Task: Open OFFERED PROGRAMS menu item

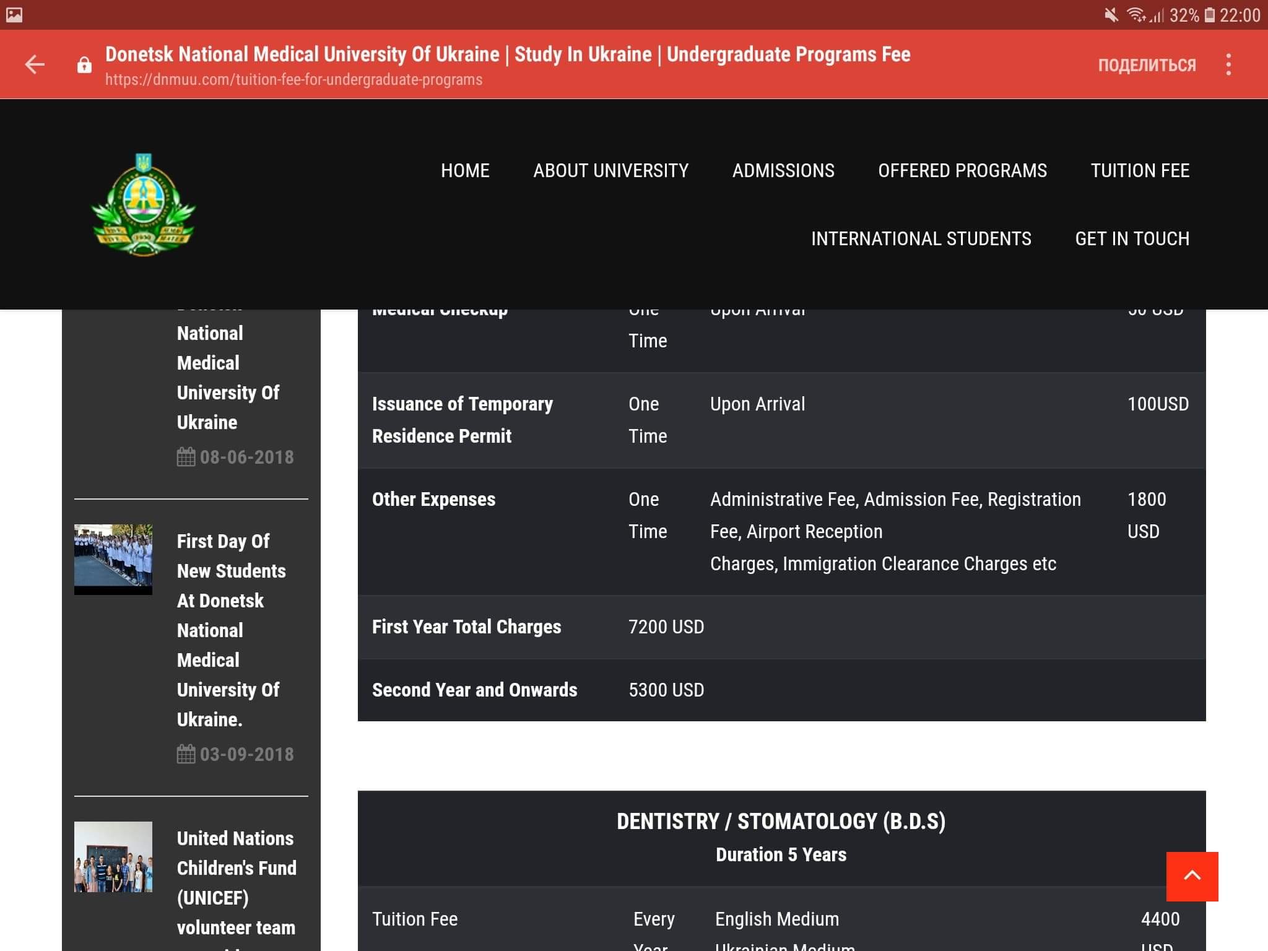Action: pyautogui.click(x=962, y=170)
